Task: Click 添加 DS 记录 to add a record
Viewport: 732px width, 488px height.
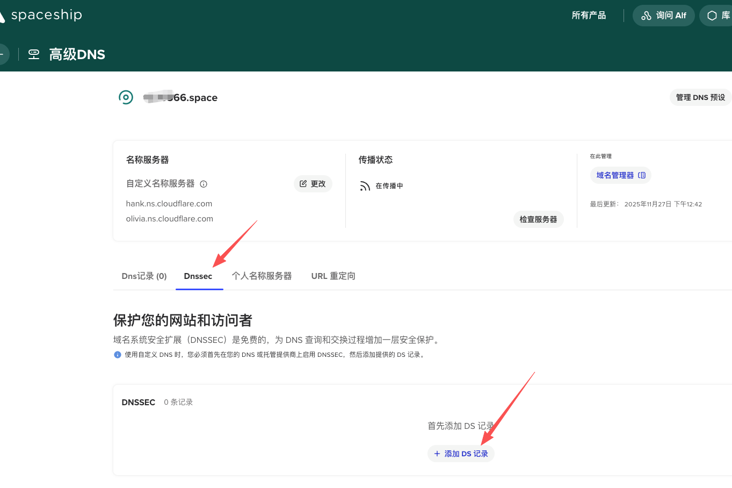Action: pos(461,454)
